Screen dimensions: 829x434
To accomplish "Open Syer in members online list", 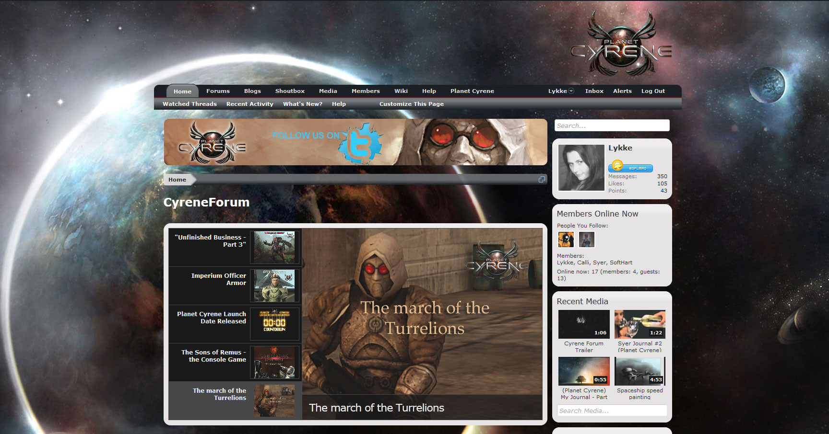I will pyautogui.click(x=600, y=263).
